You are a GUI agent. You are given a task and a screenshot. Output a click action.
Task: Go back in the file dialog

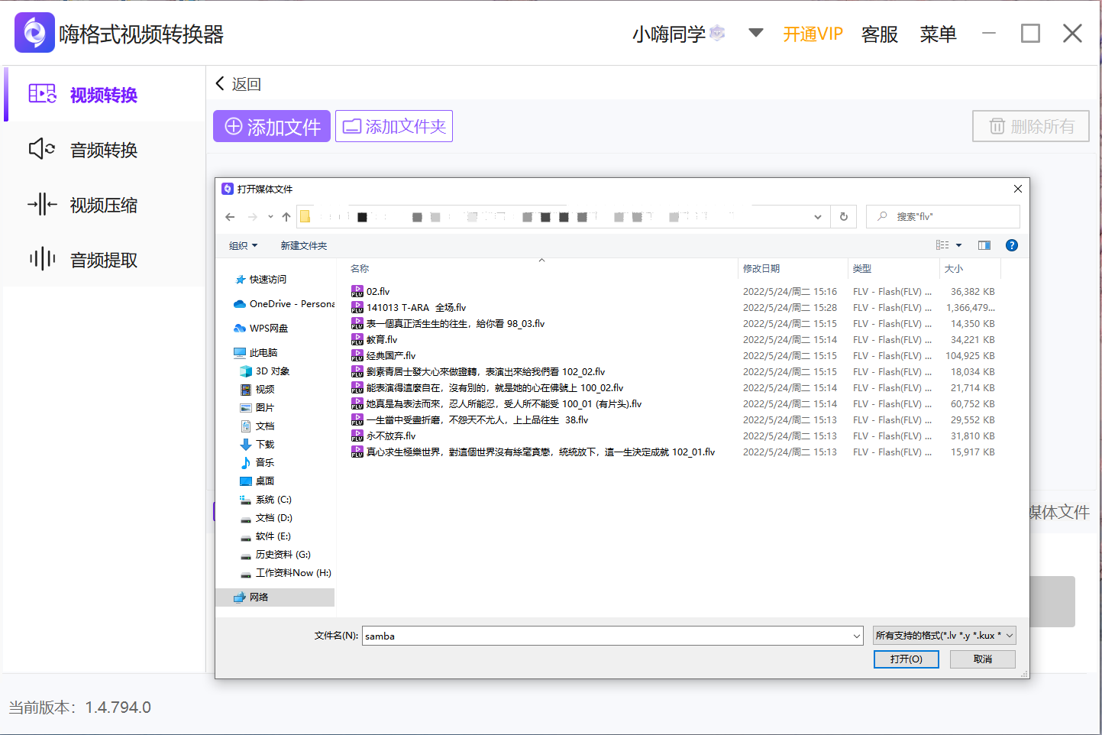(230, 217)
